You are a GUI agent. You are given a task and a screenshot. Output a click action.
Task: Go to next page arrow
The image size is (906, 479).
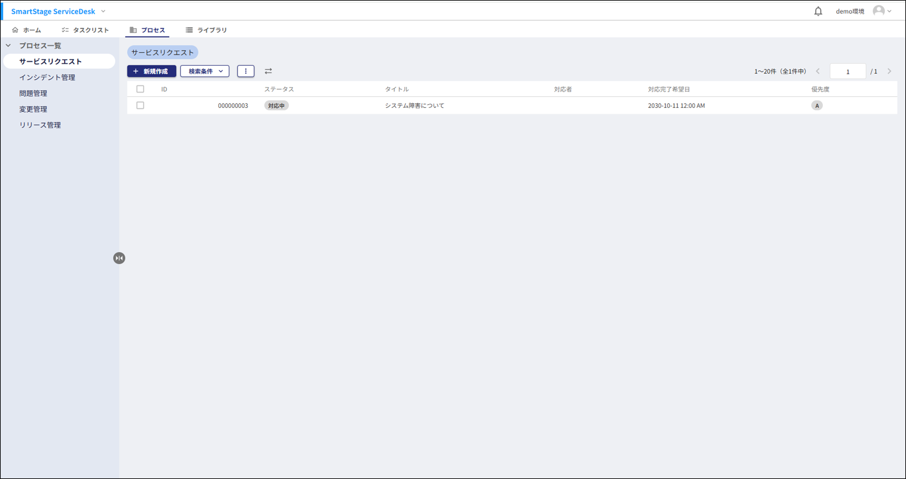(889, 71)
